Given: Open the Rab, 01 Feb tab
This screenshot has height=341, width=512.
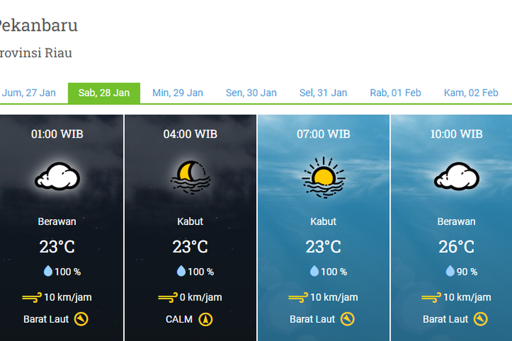Looking at the screenshot, I should [395, 93].
